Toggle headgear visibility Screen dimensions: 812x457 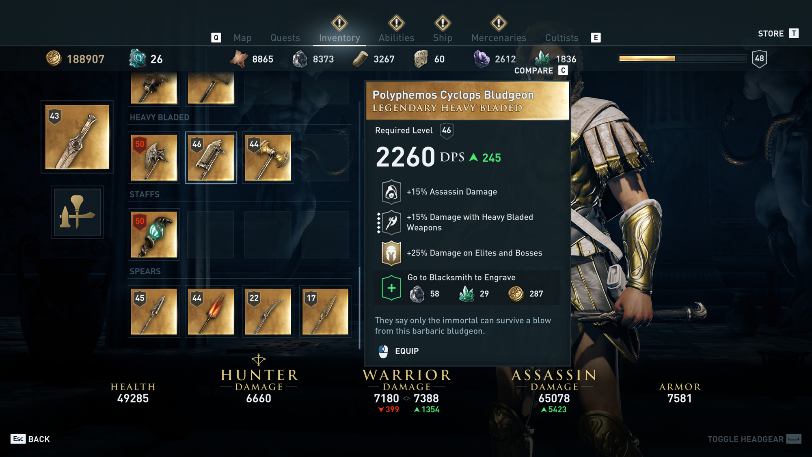pyautogui.click(x=754, y=439)
